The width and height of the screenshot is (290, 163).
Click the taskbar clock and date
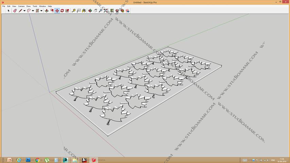282,160
